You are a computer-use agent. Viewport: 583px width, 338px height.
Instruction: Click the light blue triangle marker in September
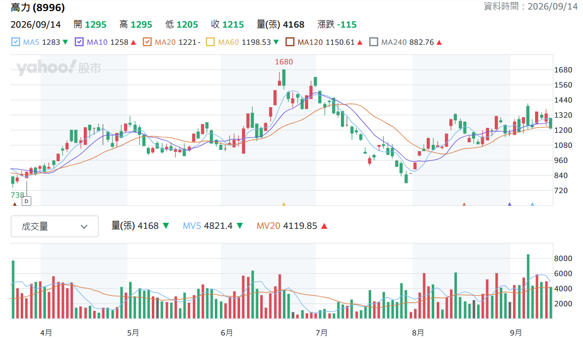(x=533, y=204)
